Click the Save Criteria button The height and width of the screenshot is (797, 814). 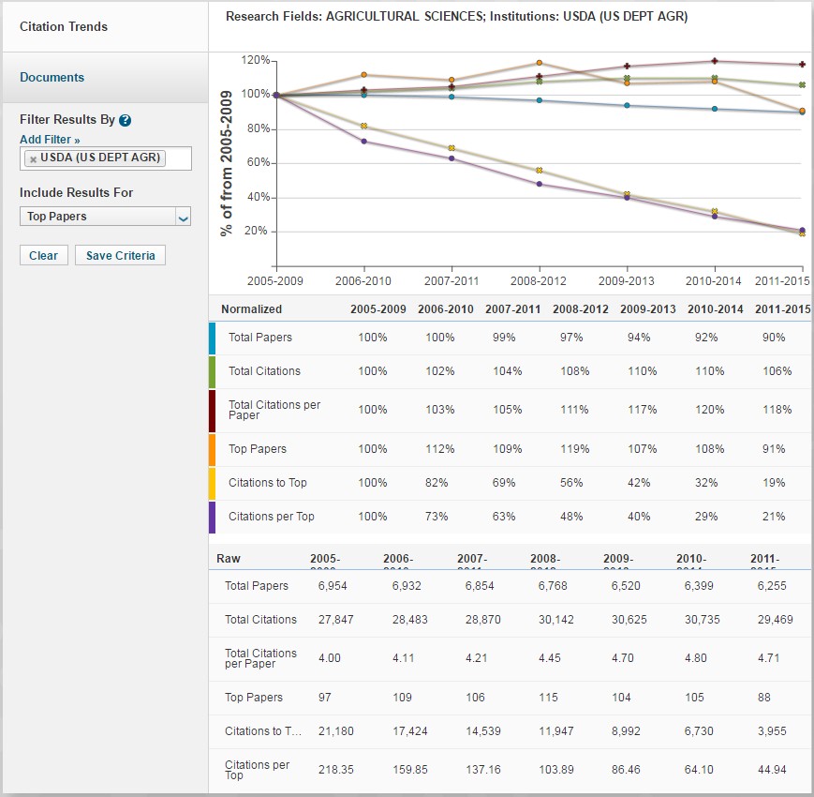121,256
